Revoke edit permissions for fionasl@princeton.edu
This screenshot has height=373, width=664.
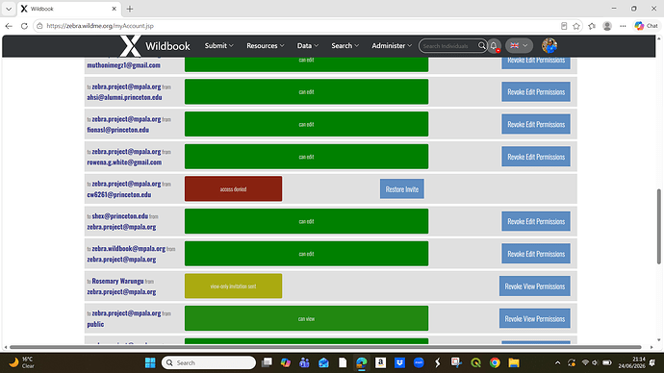click(536, 124)
